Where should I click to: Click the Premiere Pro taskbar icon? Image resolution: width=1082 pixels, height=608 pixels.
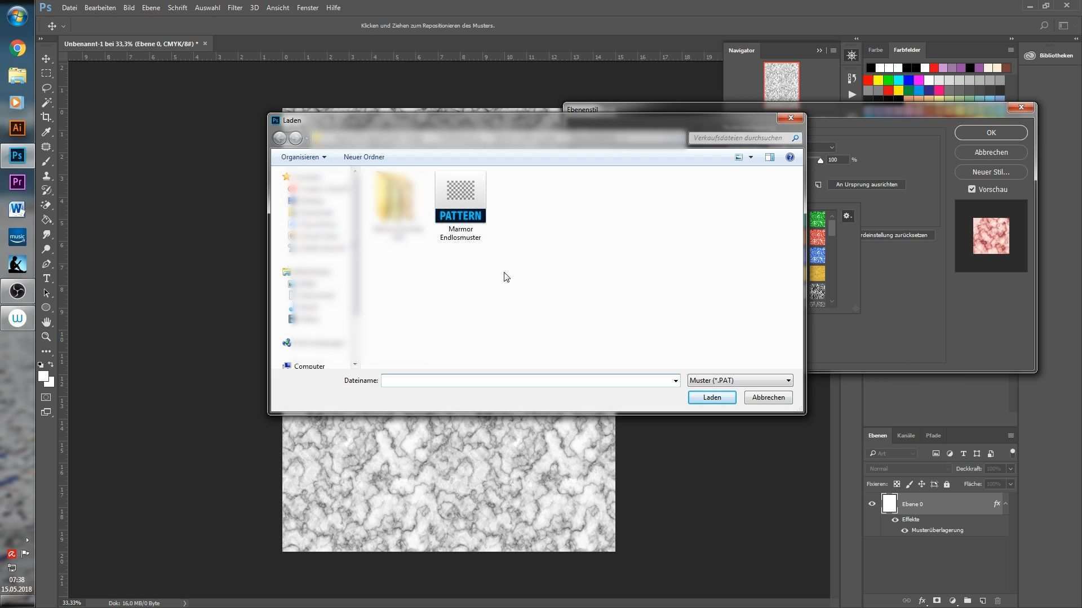coord(17,182)
